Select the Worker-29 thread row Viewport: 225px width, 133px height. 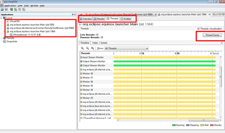[x=149, y=98]
